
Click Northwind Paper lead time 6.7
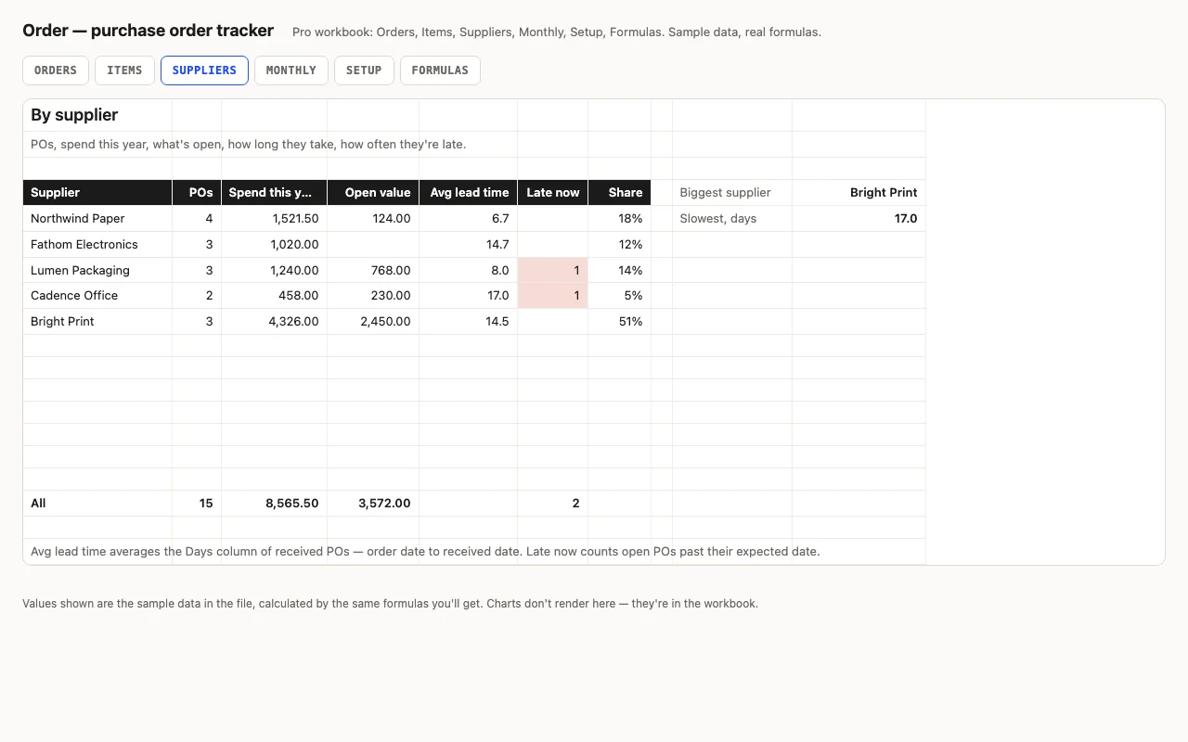point(468,219)
